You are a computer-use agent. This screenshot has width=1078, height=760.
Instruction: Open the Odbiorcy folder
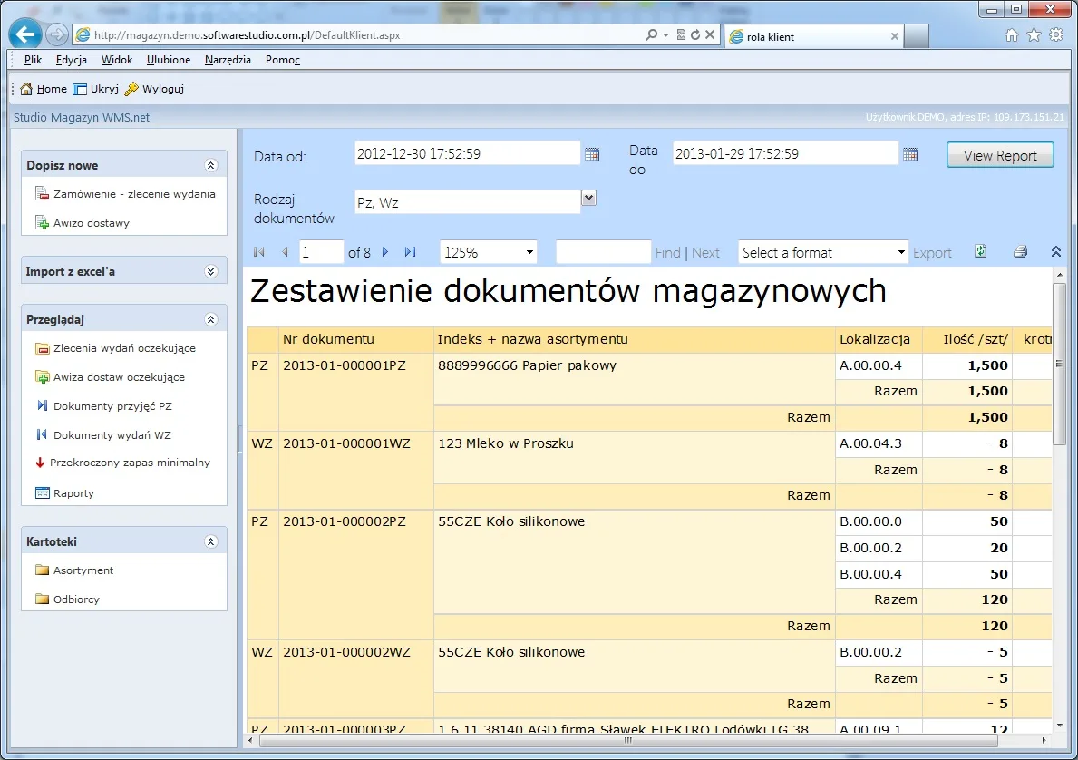(x=67, y=599)
